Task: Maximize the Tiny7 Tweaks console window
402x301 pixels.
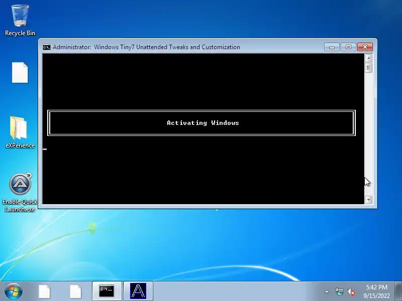Action: pyautogui.click(x=348, y=47)
